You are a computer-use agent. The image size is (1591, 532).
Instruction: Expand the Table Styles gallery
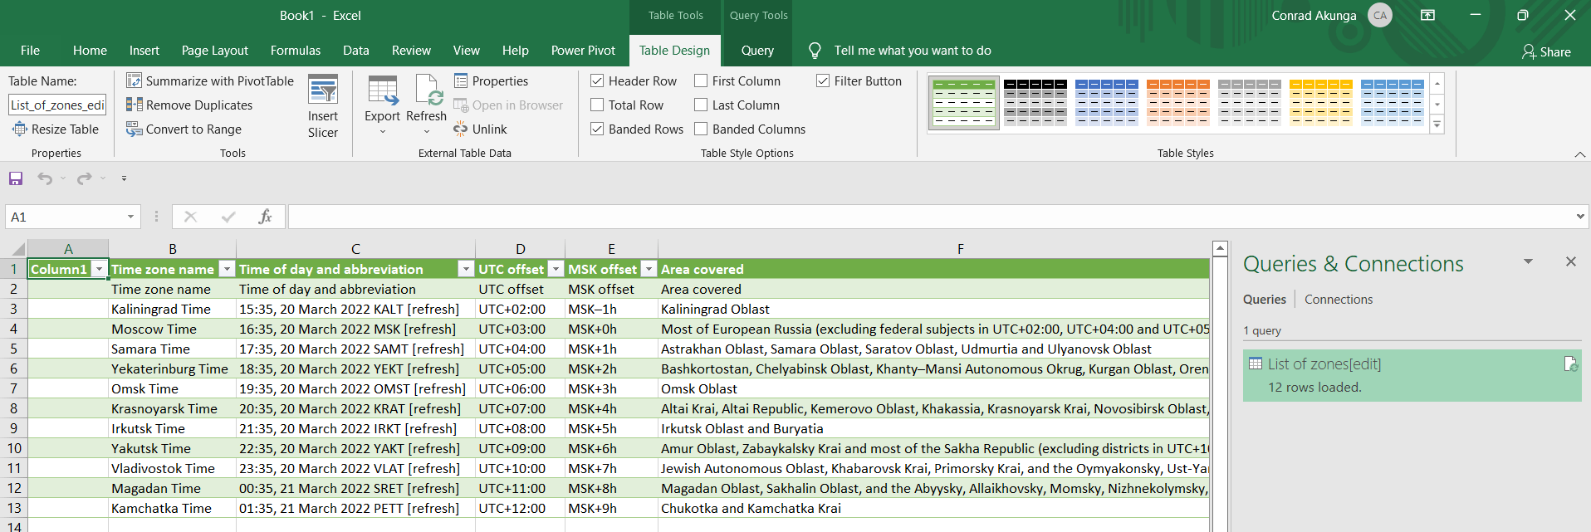tap(1437, 125)
